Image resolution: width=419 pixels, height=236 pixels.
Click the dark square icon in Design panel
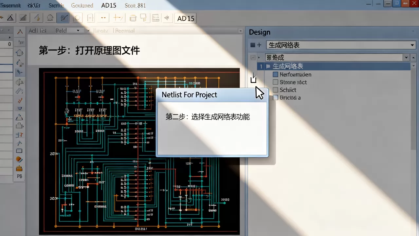[252, 45]
